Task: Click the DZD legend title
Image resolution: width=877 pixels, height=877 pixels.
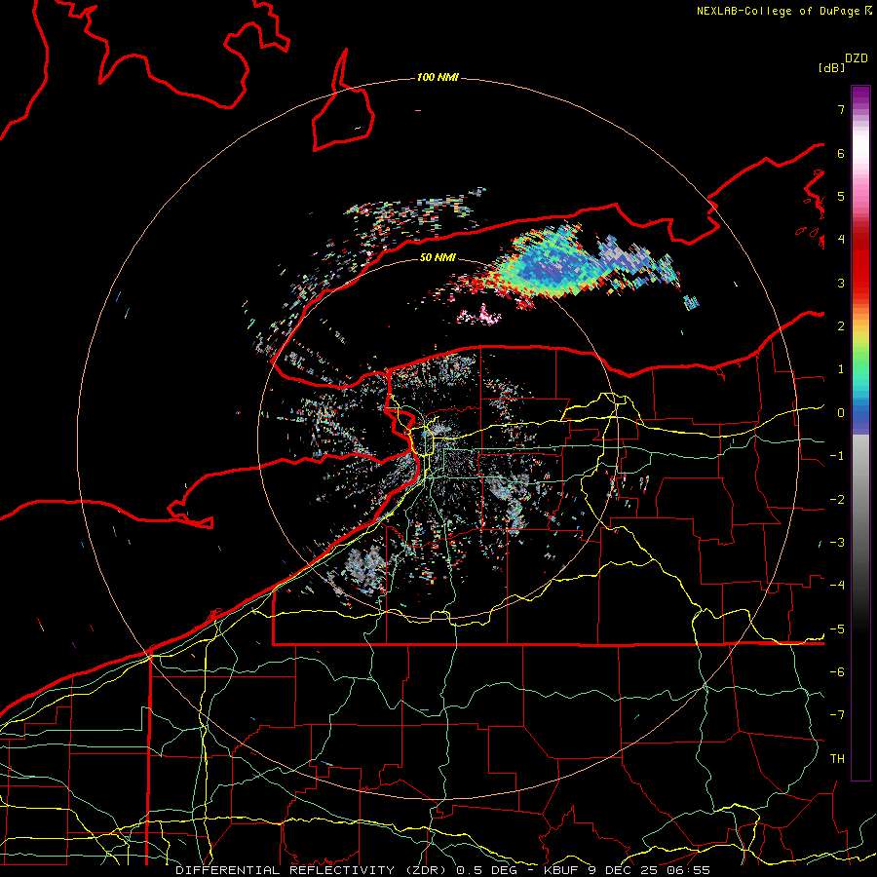Action: [x=857, y=58]
